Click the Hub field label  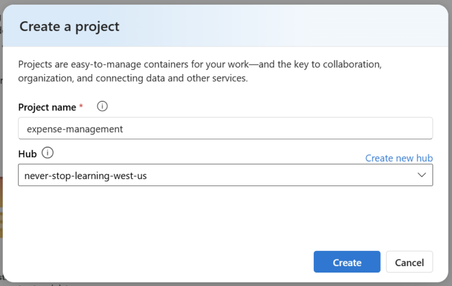coord(27,154)
